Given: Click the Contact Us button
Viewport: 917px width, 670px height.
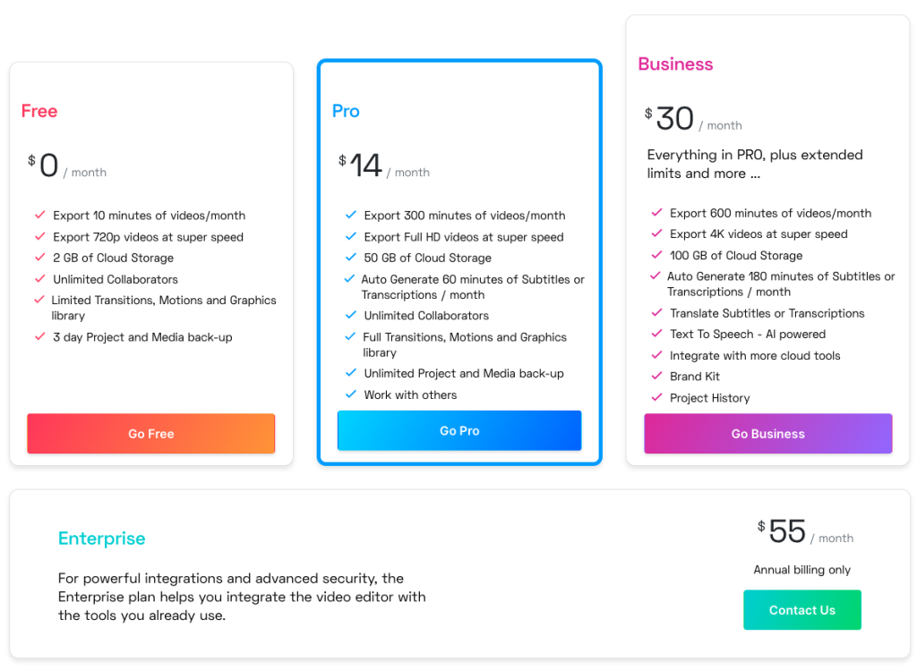Looking at the screenshot, I should [x=801, y=610].
